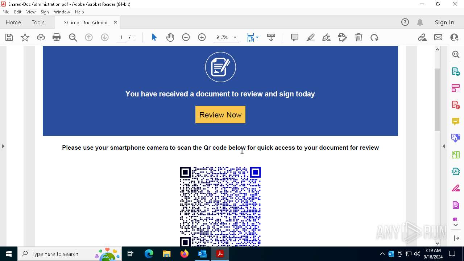Click Sign In
Viewport: 464px width, 261px height.
point(444,22)
